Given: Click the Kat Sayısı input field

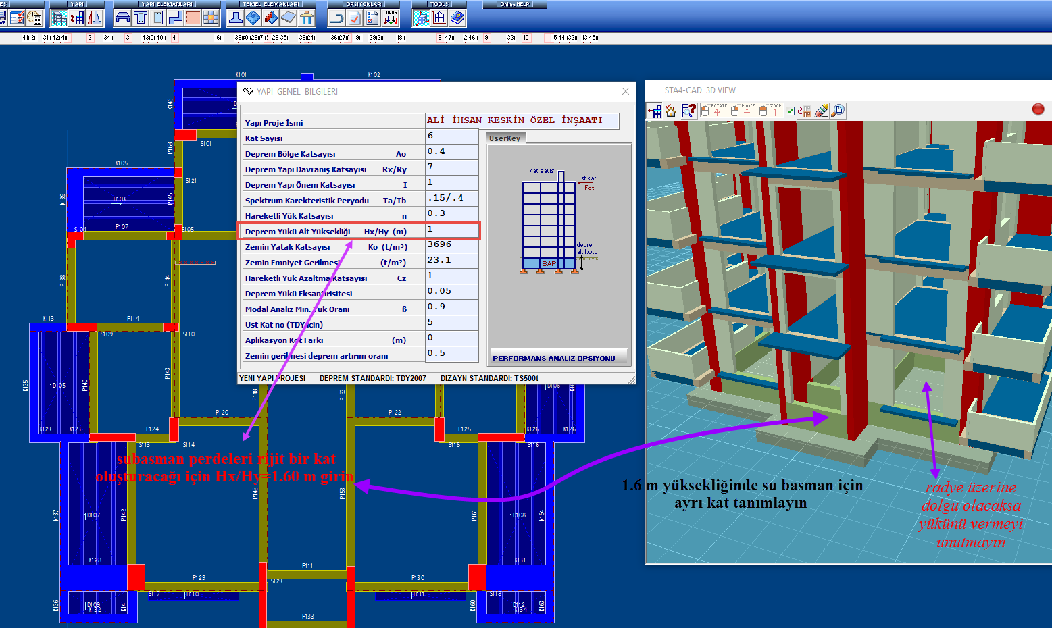Looking at the screenshot, I should 452,136.
